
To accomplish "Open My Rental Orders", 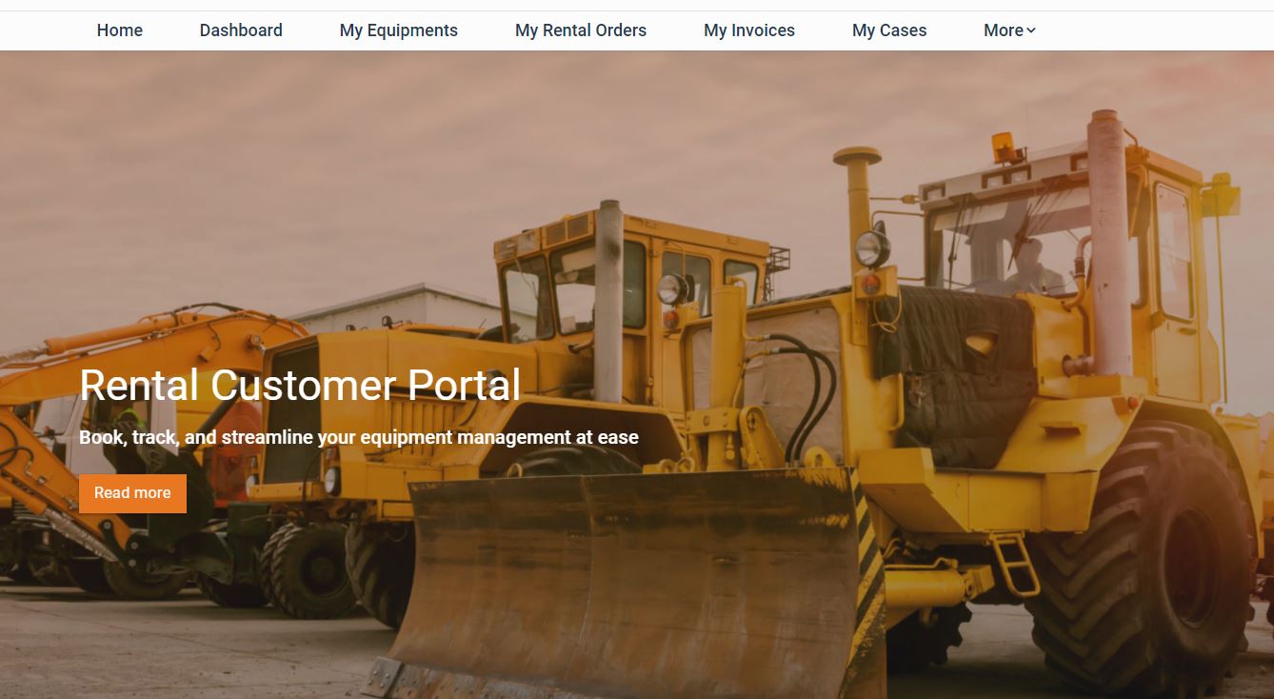I will tap(581, 30).
